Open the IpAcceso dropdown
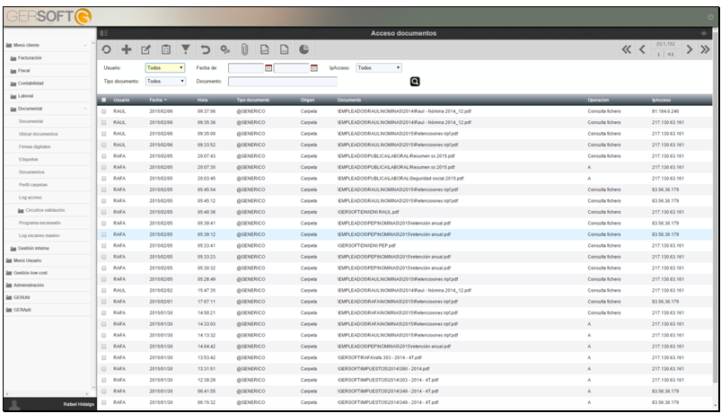 coord(379,68)
